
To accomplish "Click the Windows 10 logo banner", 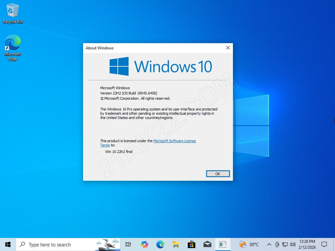I will pos(161,66).
